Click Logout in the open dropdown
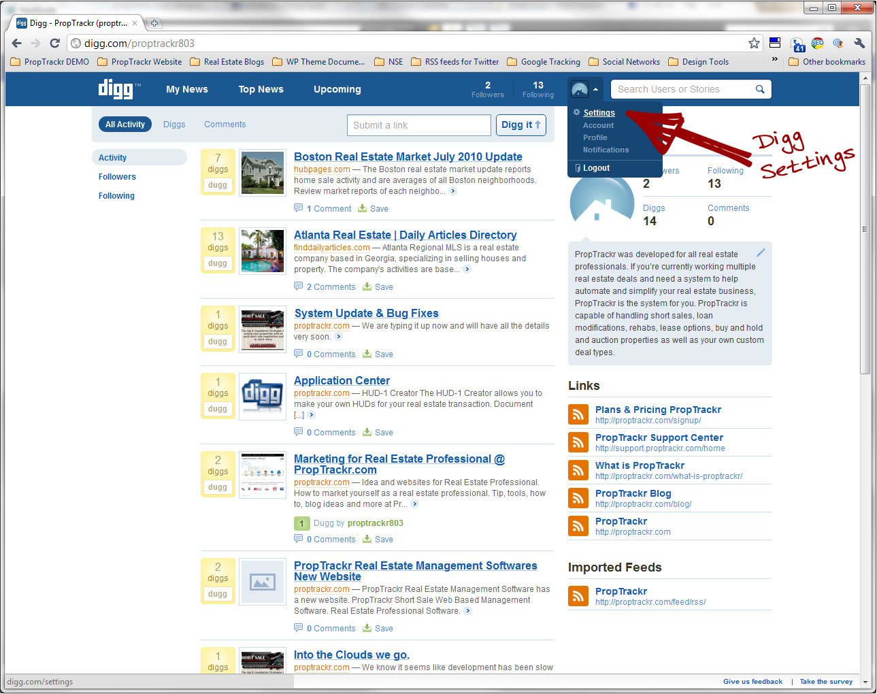Viewport: 877px width, 694px height. pyautogui.click(x=595, y=167)
